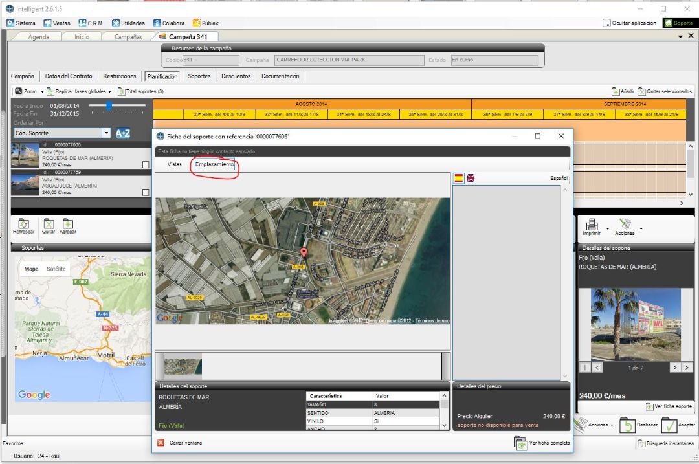Image resolution: width=699 pixels, height=464 pixels.
Task: Expand the Zoom dropdown
Action: (x=43, y=92)
